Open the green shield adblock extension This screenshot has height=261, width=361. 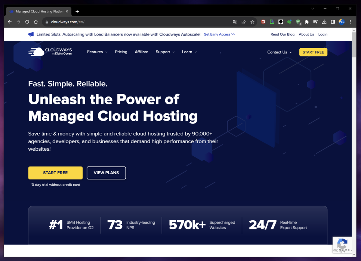[x=298, y=22]
